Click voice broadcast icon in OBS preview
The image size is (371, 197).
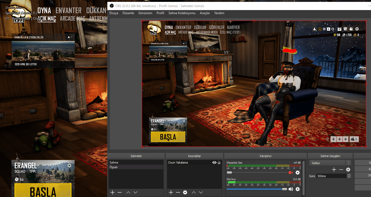tap(327, 139)
